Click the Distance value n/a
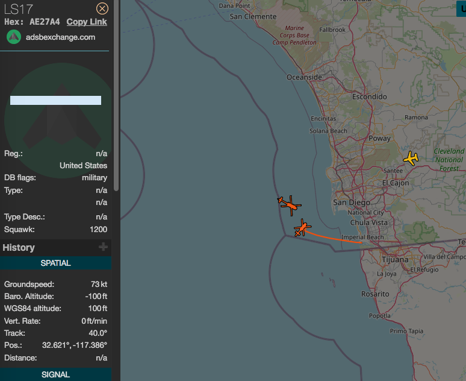The image size is (466, 381). (101, 357)
